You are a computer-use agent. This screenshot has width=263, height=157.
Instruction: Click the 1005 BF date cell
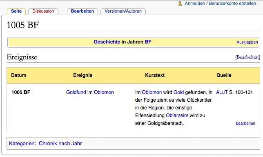click(21, 92)
